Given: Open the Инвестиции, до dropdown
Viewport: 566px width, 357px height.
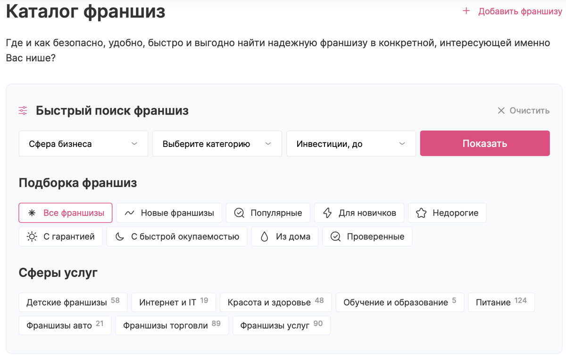Looking at the screenshot, I should 350,143.
